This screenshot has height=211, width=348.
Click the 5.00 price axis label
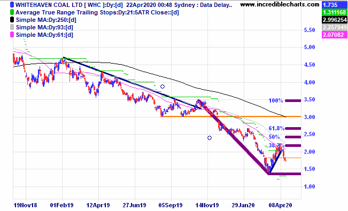point(310,47)
